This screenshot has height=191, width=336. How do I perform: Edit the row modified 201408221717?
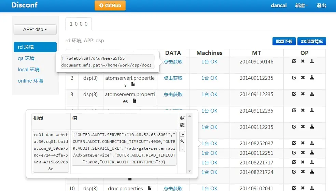coord(294,162)
